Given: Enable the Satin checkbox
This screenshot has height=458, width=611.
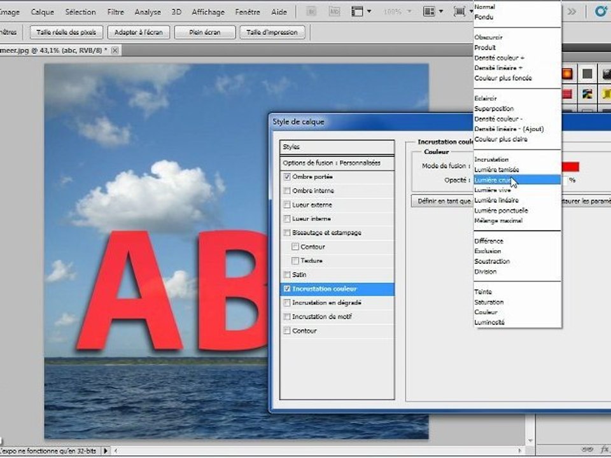Looking at the screenshot, I should (287, 275).
